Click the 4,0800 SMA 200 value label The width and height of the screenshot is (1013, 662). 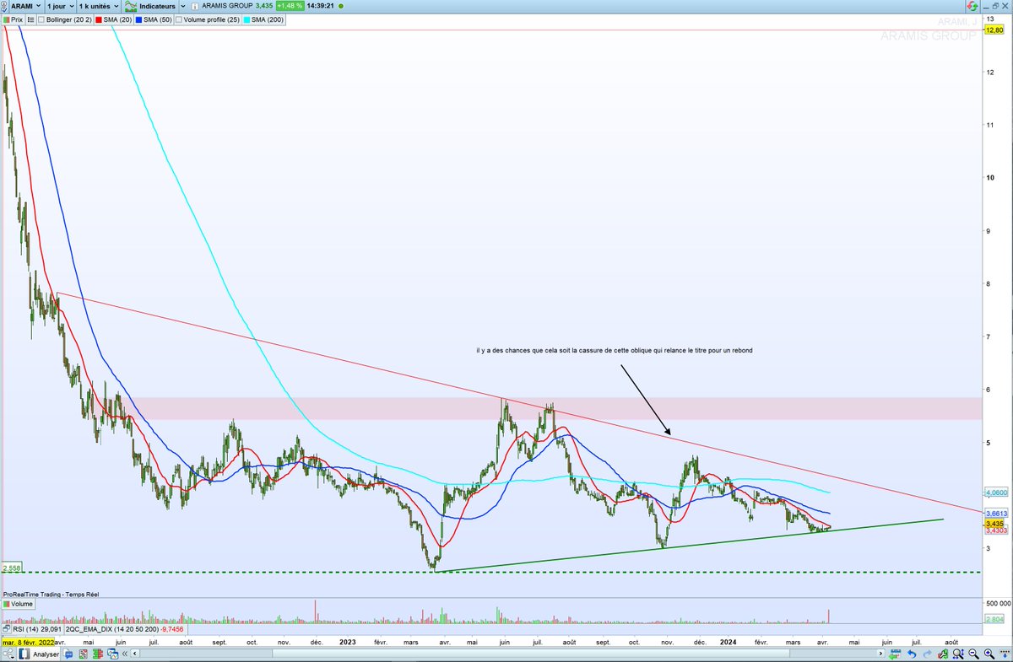coord(996,492)
